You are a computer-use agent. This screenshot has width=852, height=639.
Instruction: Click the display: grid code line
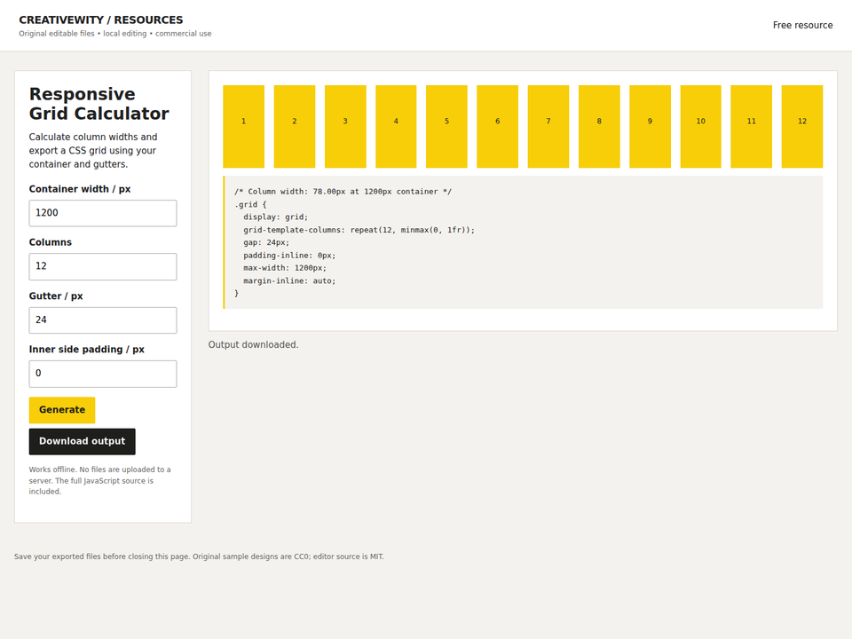(275, 217)
